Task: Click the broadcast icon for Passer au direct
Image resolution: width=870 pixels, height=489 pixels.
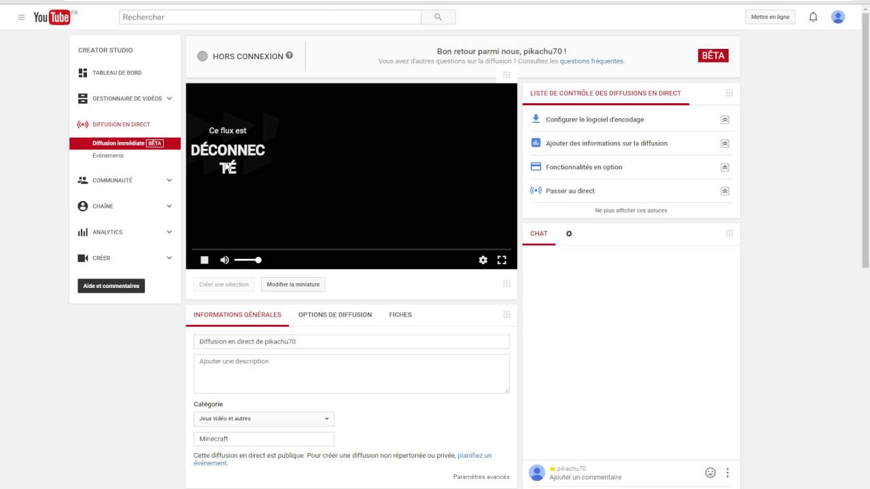Action: point(536,190)
